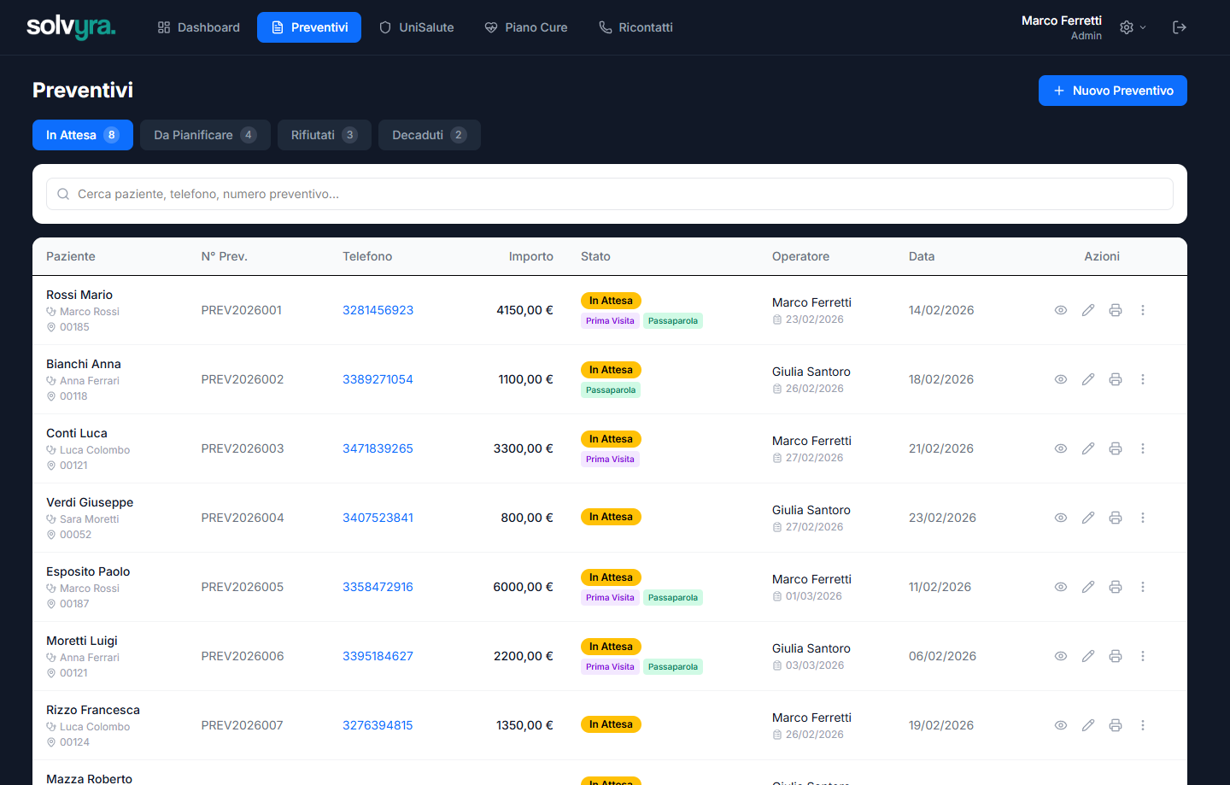Create a new quote with Nuovo Preventivo

1112,91
